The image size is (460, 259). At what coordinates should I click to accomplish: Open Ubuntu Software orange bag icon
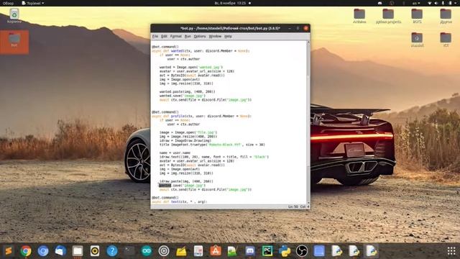pos(216,251)
